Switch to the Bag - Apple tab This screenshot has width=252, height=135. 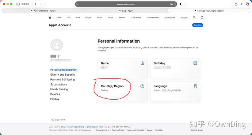point(126,11)
